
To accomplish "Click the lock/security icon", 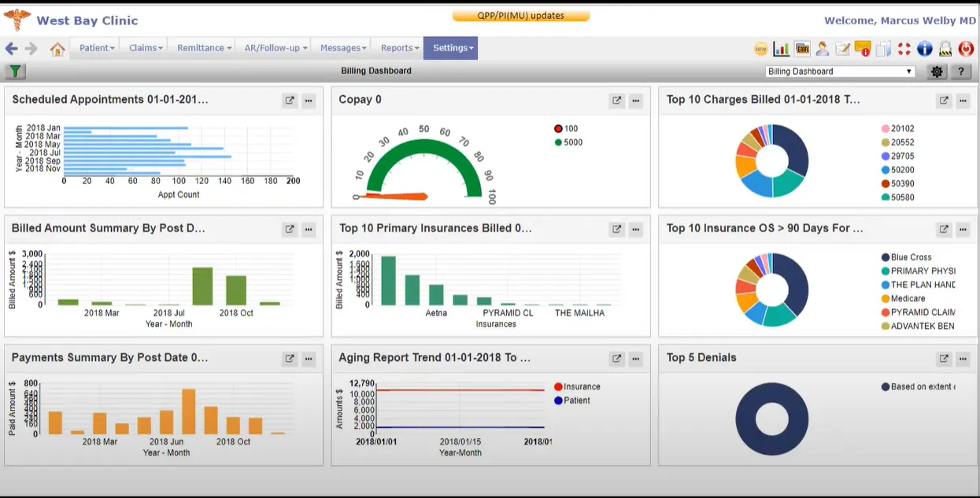I will pos(945,48).
